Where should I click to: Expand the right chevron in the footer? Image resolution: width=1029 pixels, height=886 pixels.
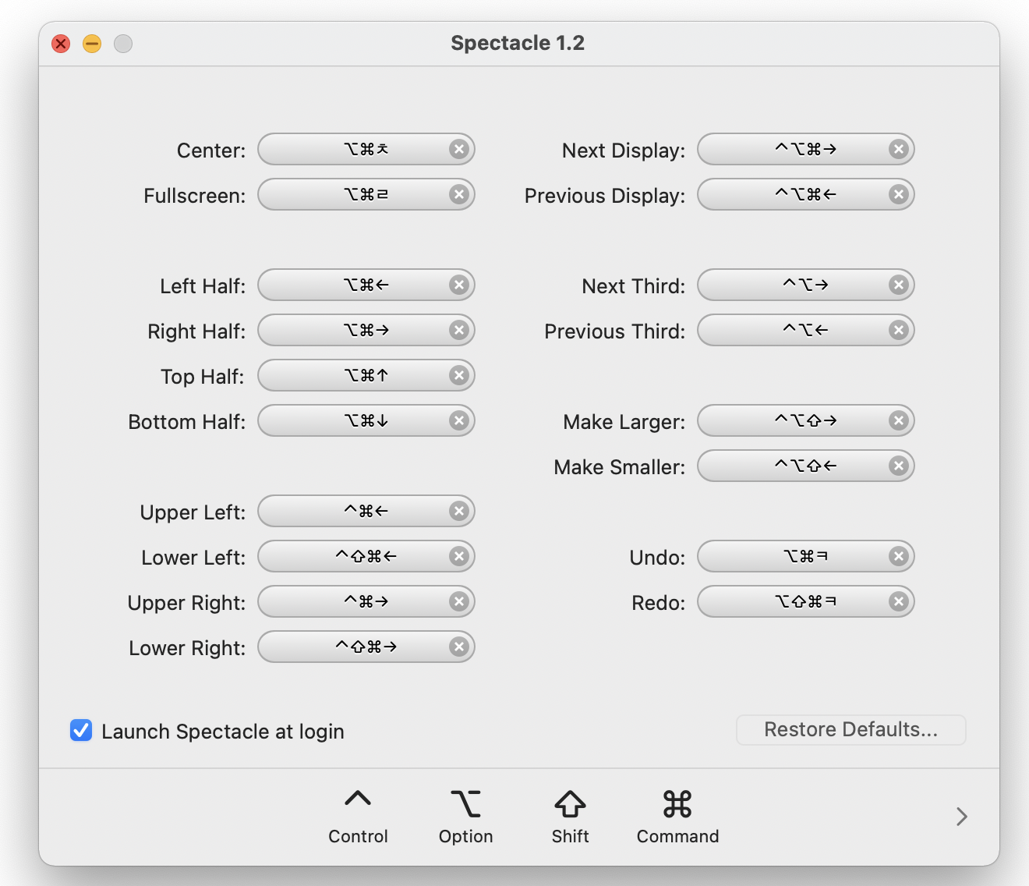[x=962, y=817]
